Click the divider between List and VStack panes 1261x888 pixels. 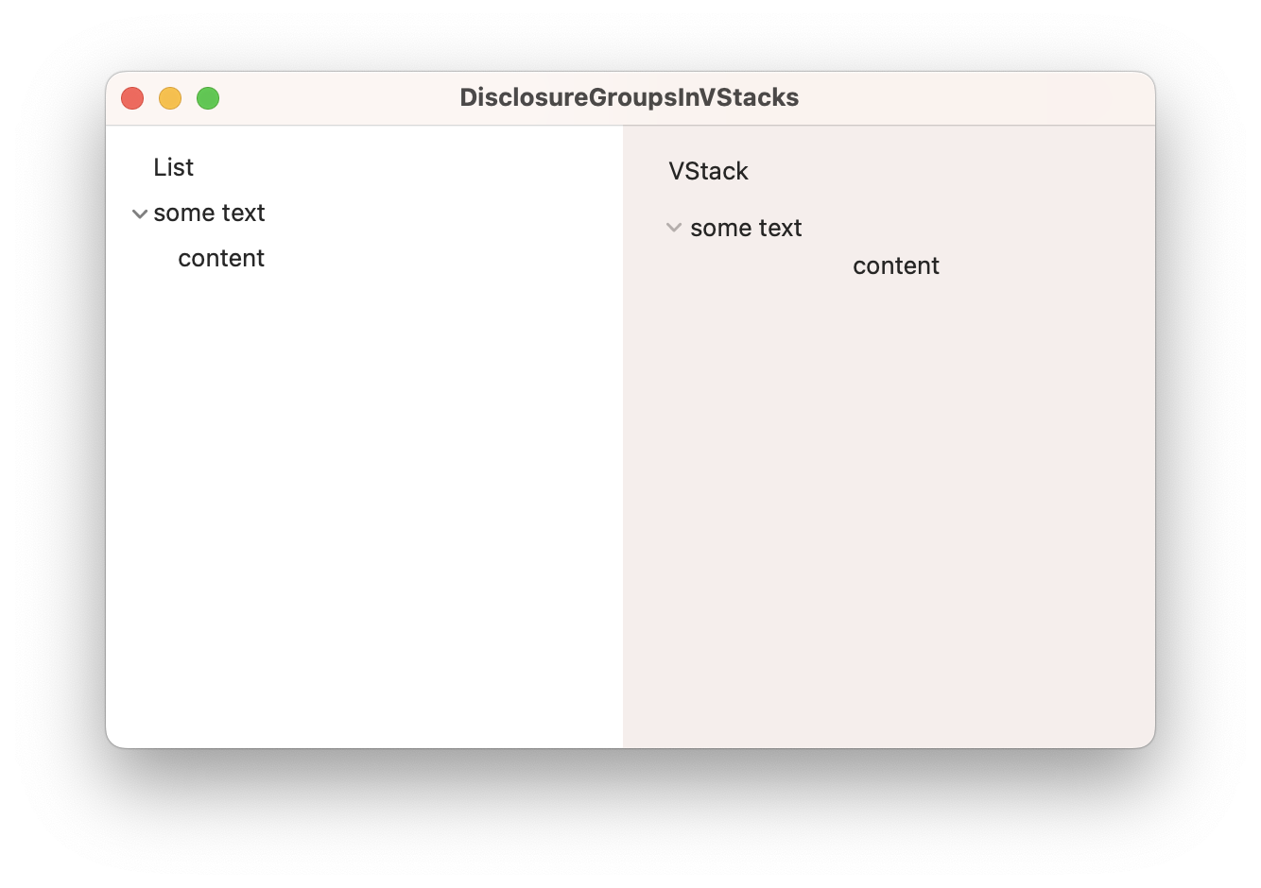[623, 435]
